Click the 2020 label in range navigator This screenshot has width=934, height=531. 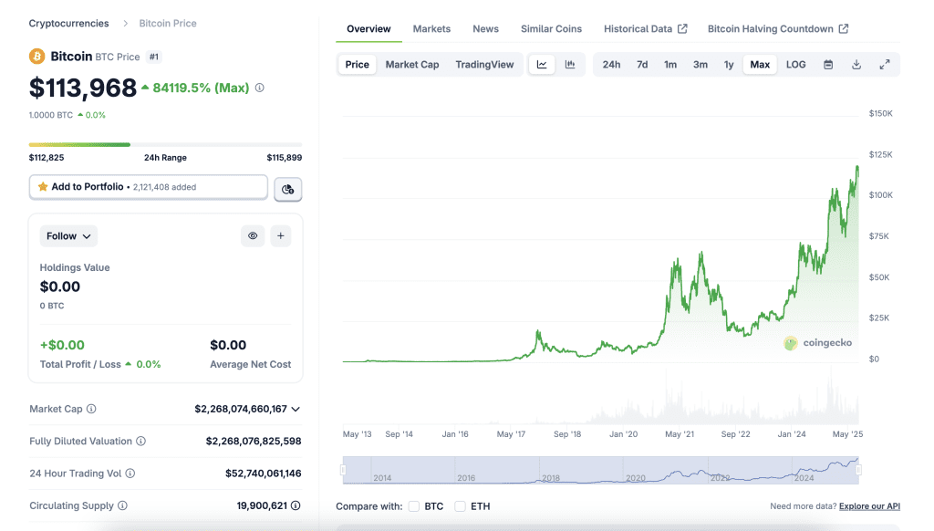point(636,478)
